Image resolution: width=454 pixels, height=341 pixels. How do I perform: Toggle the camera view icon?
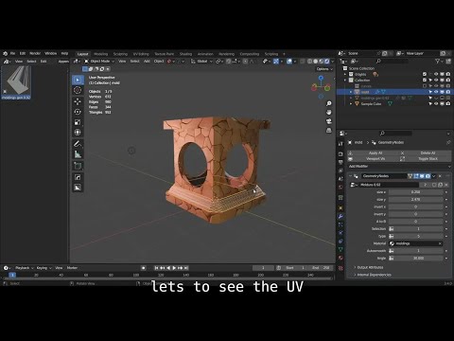click(329, 121)
